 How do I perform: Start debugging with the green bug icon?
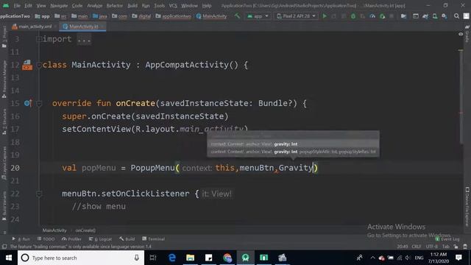pos(353,16)
